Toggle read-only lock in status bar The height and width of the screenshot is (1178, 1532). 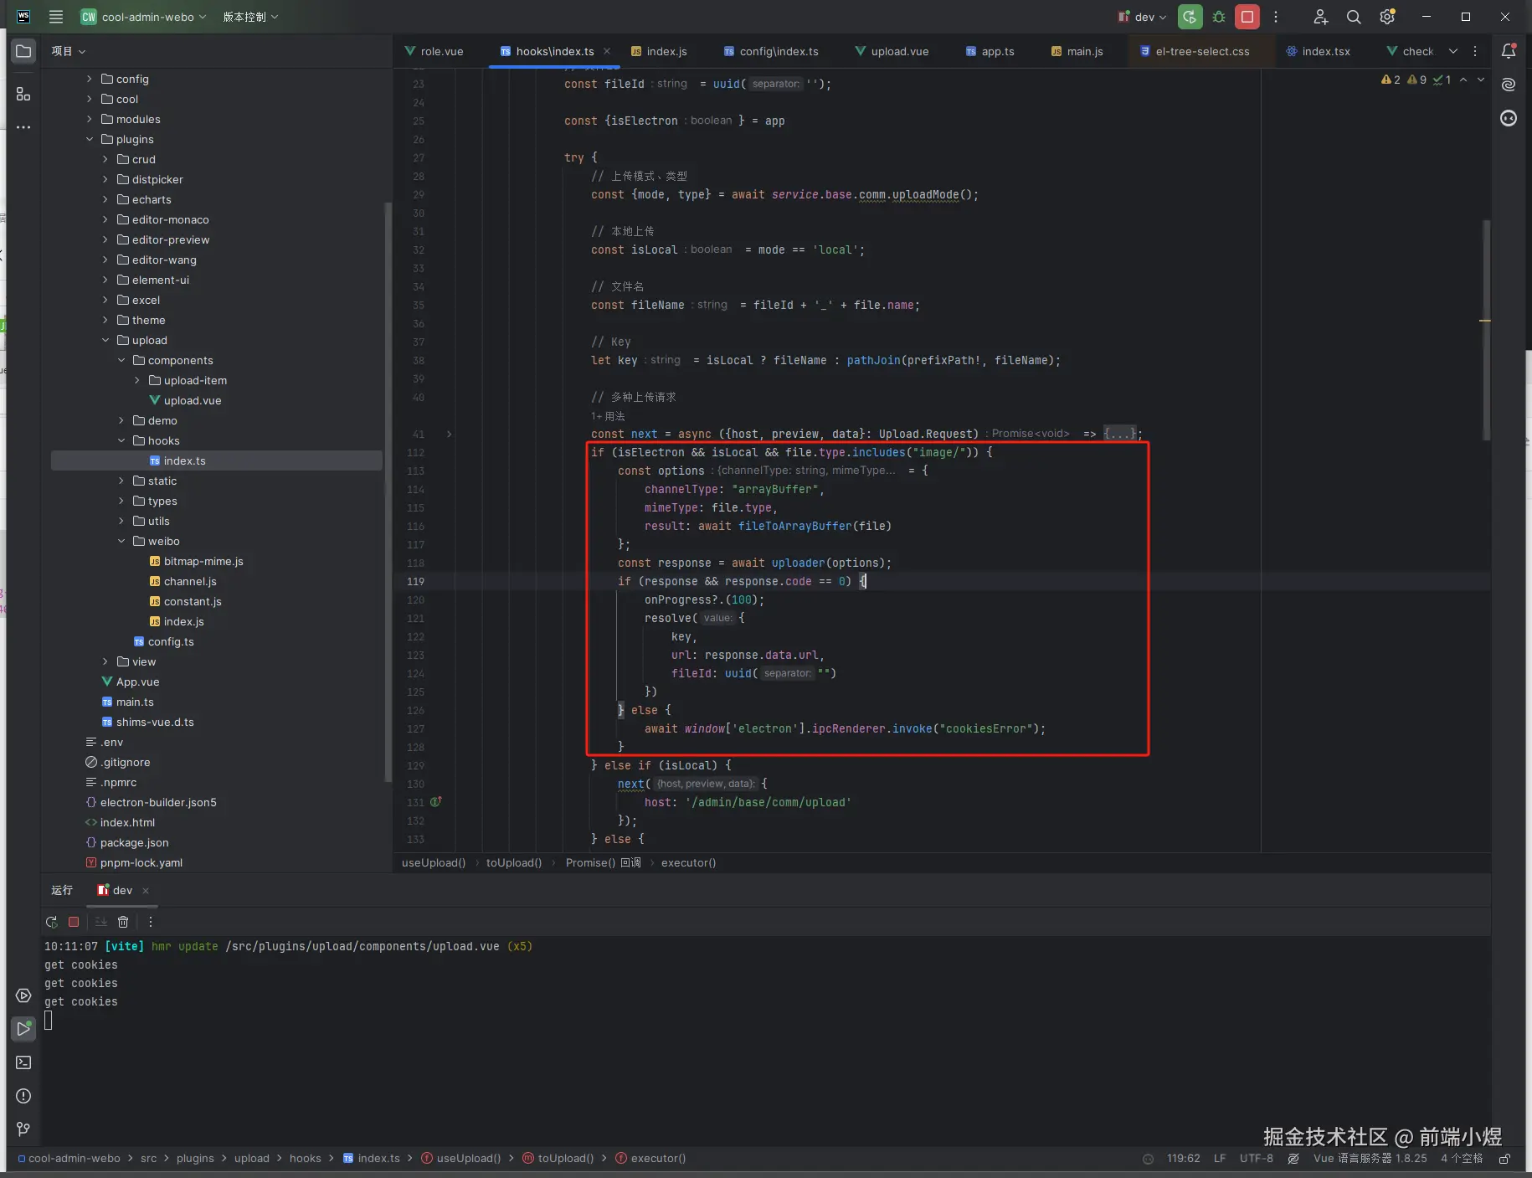(1504, 1159)
